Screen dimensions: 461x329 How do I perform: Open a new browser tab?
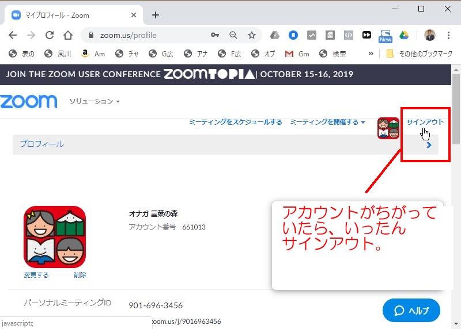[x=156, y=15]
